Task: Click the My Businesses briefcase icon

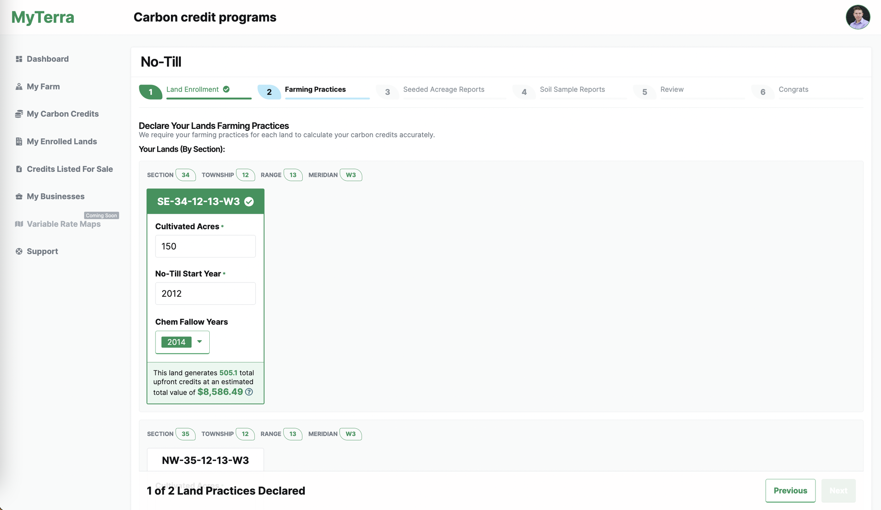Action: pyautogui.click(x=19, y=197)
